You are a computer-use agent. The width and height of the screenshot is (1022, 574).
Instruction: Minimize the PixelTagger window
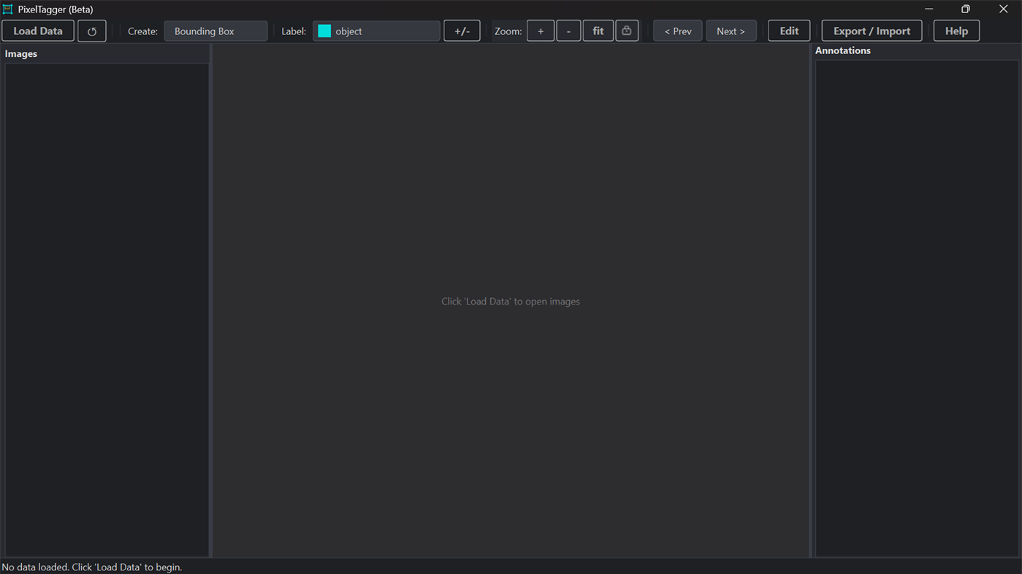(x=929, y=9)
